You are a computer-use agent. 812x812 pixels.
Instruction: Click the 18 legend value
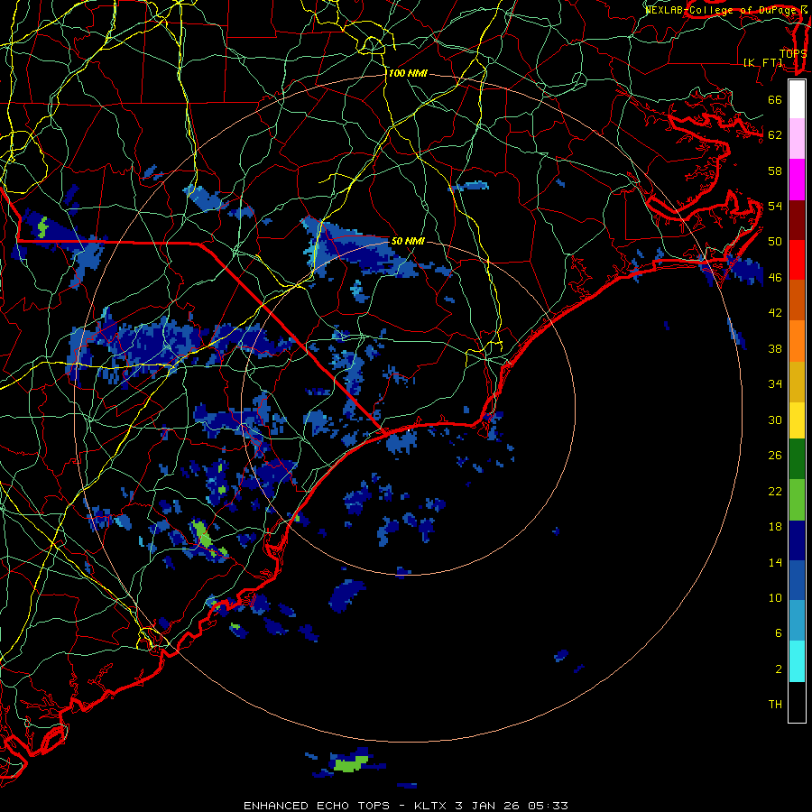(x=775, y=527)
